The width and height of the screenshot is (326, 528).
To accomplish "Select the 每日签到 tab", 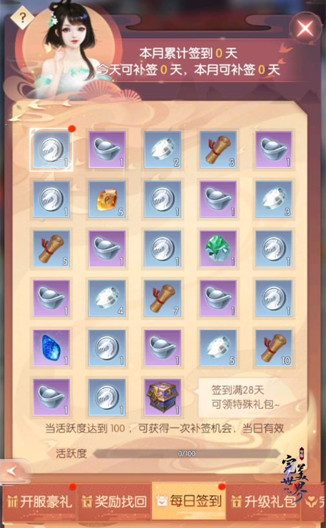I will click(x=189, y=501).
